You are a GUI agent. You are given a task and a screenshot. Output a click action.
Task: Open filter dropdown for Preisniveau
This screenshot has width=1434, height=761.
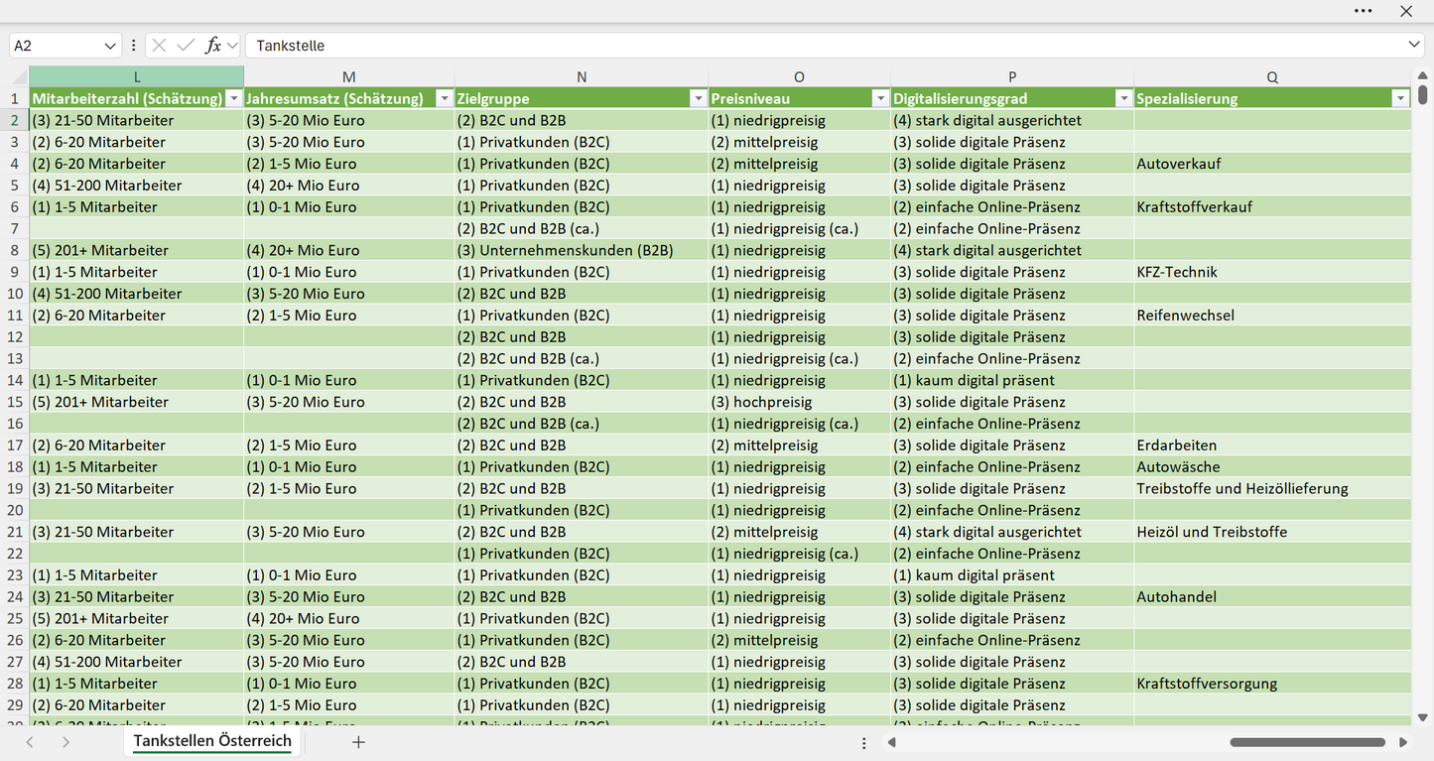coord(880,98)
